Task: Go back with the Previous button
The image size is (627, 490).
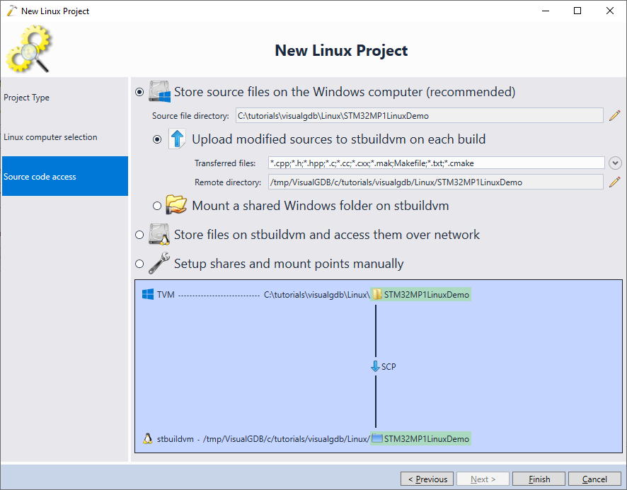Action: [427, 479]
